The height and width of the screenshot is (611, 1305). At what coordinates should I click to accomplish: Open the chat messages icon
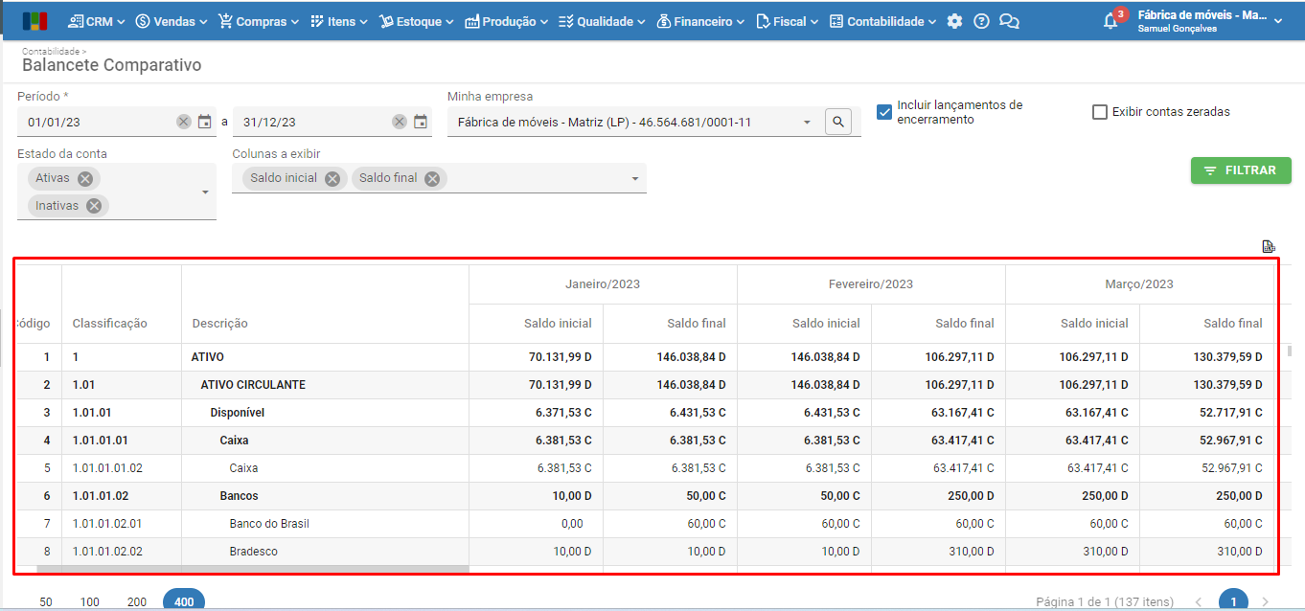pos(1009,21)
